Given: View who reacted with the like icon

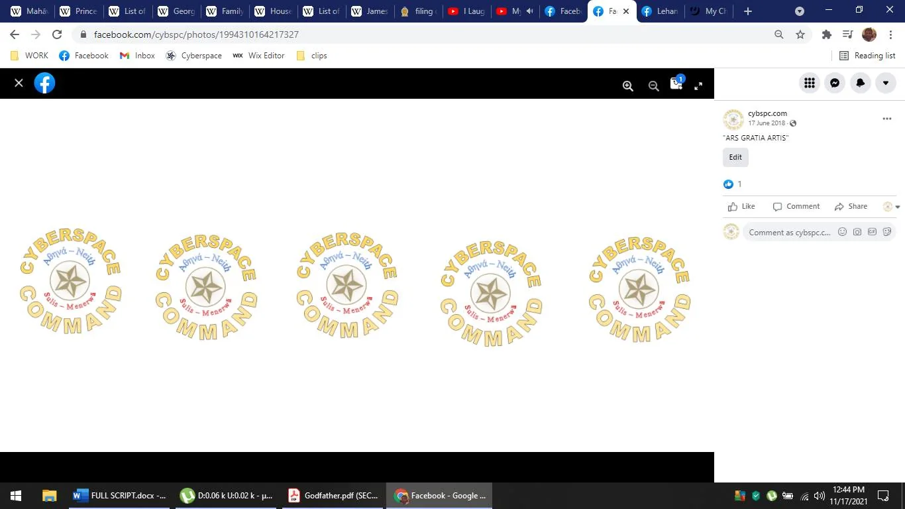Looking at the screenshot, I should tap(729, 184).
